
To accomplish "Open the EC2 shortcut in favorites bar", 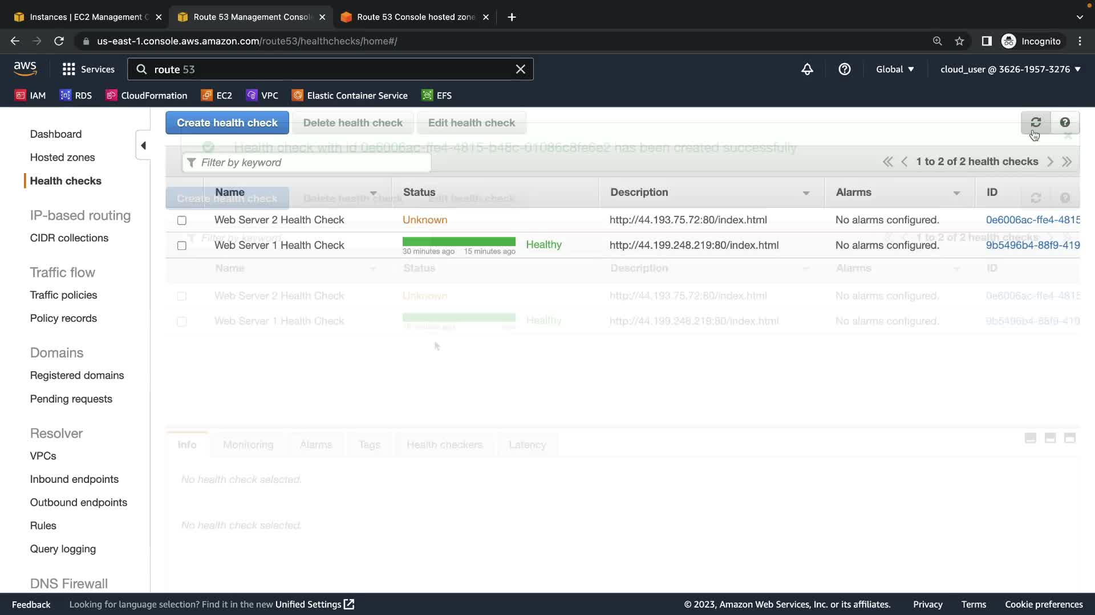I will tap(217, 96).
